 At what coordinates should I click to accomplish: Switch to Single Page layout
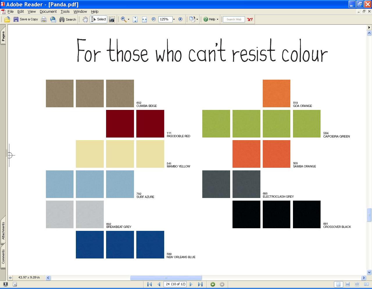point(338,284)
